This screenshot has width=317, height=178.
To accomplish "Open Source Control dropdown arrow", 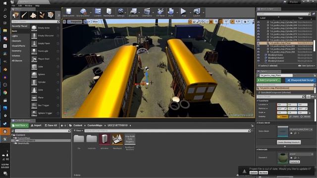I will click(90, 13).
